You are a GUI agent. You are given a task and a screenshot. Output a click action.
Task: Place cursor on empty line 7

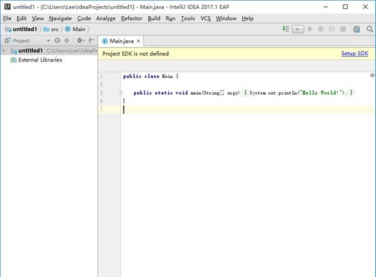click(248, 110)
